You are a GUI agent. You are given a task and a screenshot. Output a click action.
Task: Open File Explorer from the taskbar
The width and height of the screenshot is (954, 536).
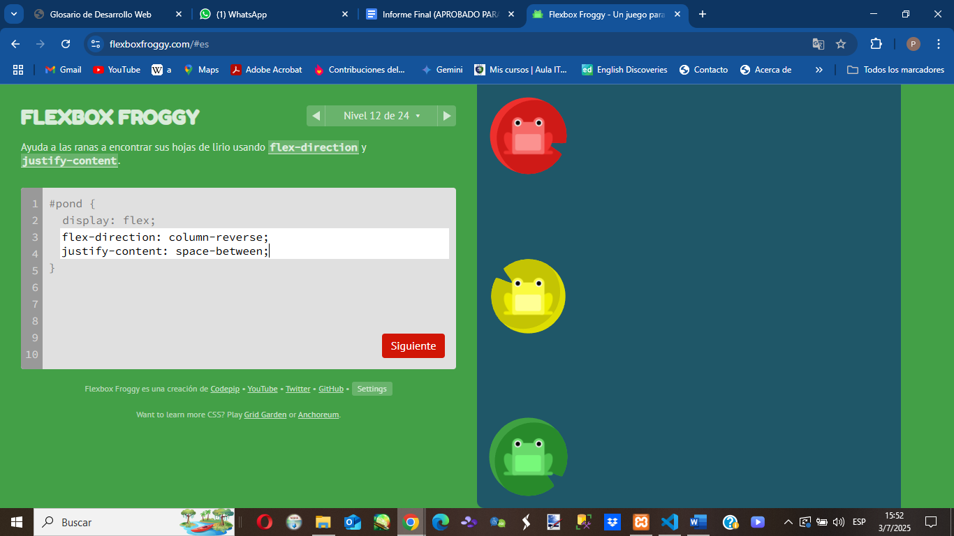[323, 522]
